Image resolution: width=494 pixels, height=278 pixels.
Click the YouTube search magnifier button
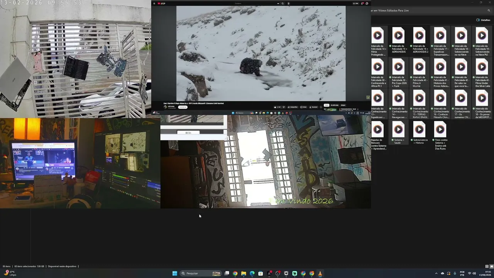(x=283, y=3)
